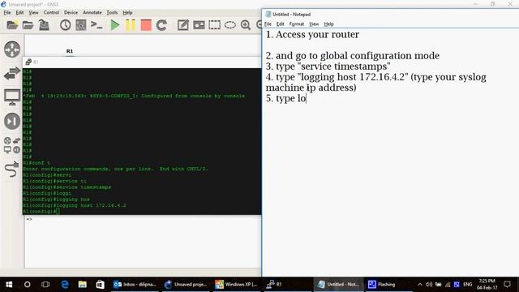
Task: Browse all devices in the sidebar
Action: click(x=12, y=145)
